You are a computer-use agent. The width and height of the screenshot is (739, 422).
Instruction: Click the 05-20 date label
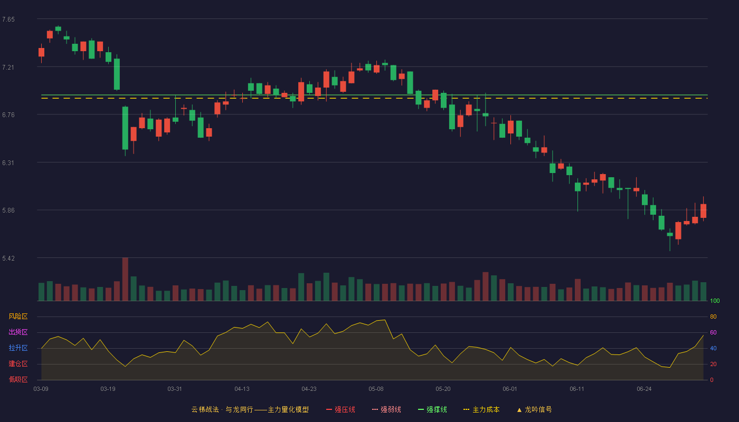click(443, 389)
